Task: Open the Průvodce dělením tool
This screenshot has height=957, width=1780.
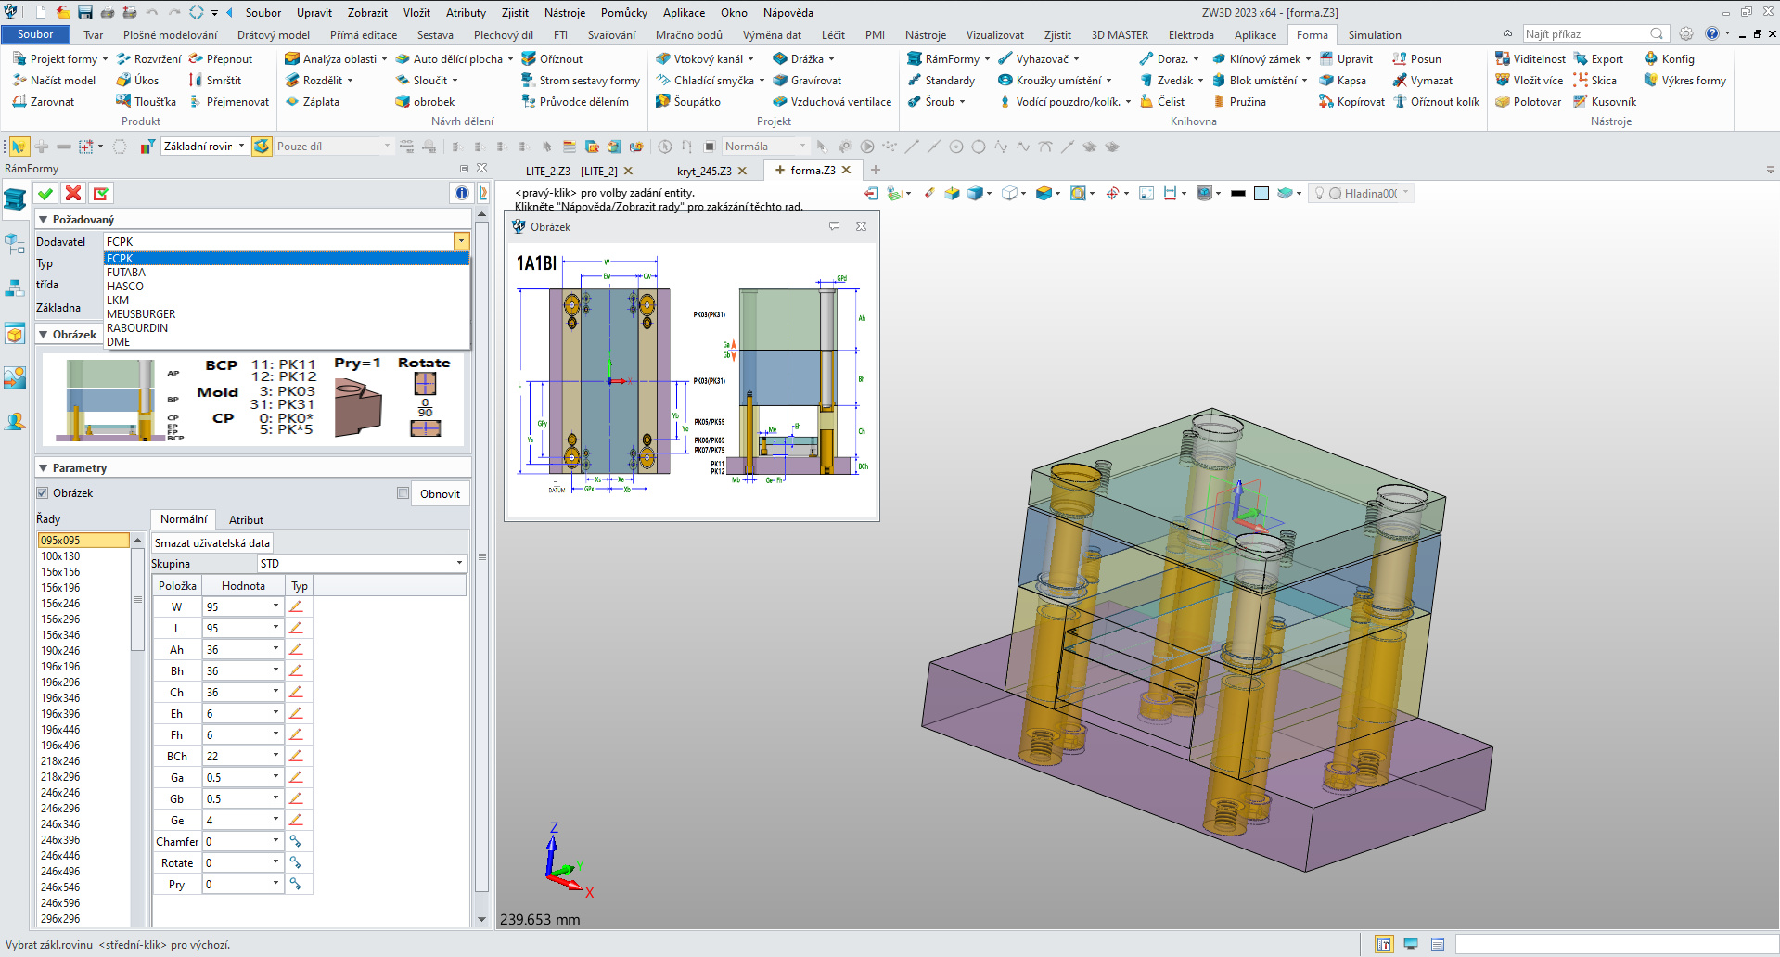Action: coord(583,102)
